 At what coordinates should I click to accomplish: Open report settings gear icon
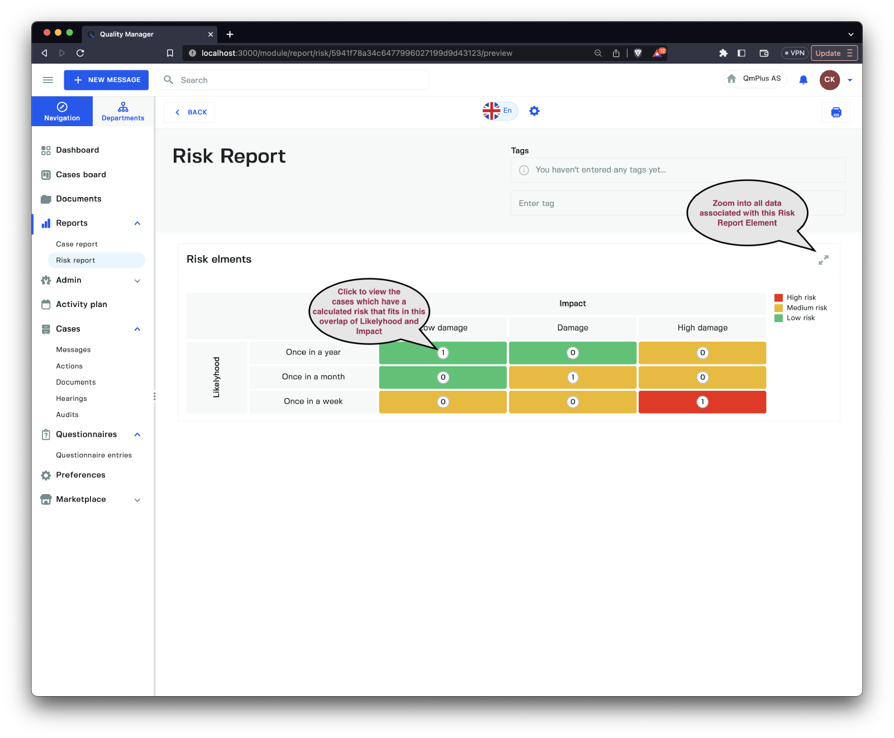pyautogui.click(x=534, y=111)
